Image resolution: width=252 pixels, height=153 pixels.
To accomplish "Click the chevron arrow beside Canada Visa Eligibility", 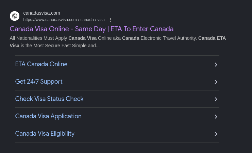I will (216, 134).
